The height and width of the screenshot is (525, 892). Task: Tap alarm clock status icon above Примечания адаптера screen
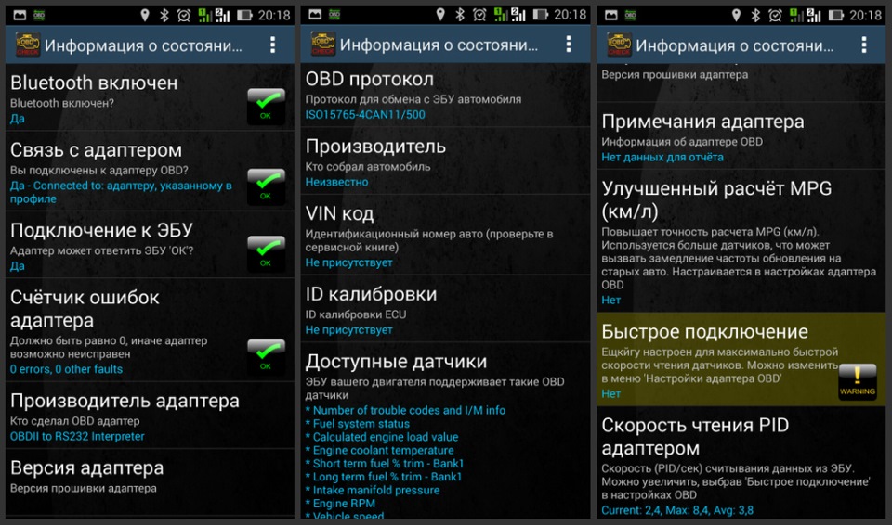775,15
